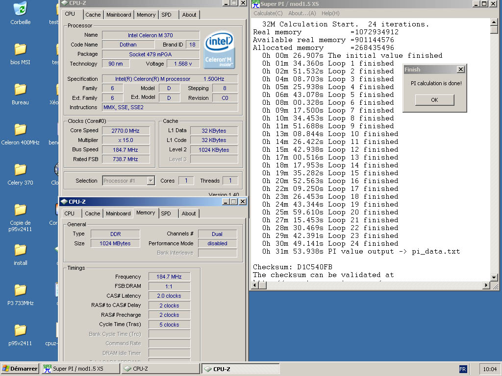Click the Super PI title bar icon
The image size is (502, 376).
(x=255, y=4)
